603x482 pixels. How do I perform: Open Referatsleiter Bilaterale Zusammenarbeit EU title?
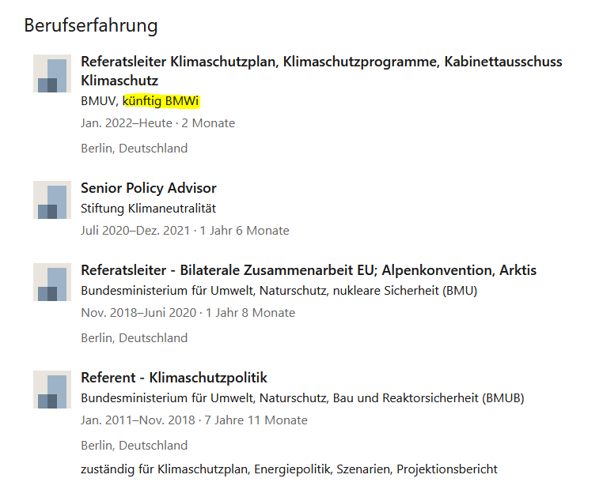(309, 270)
